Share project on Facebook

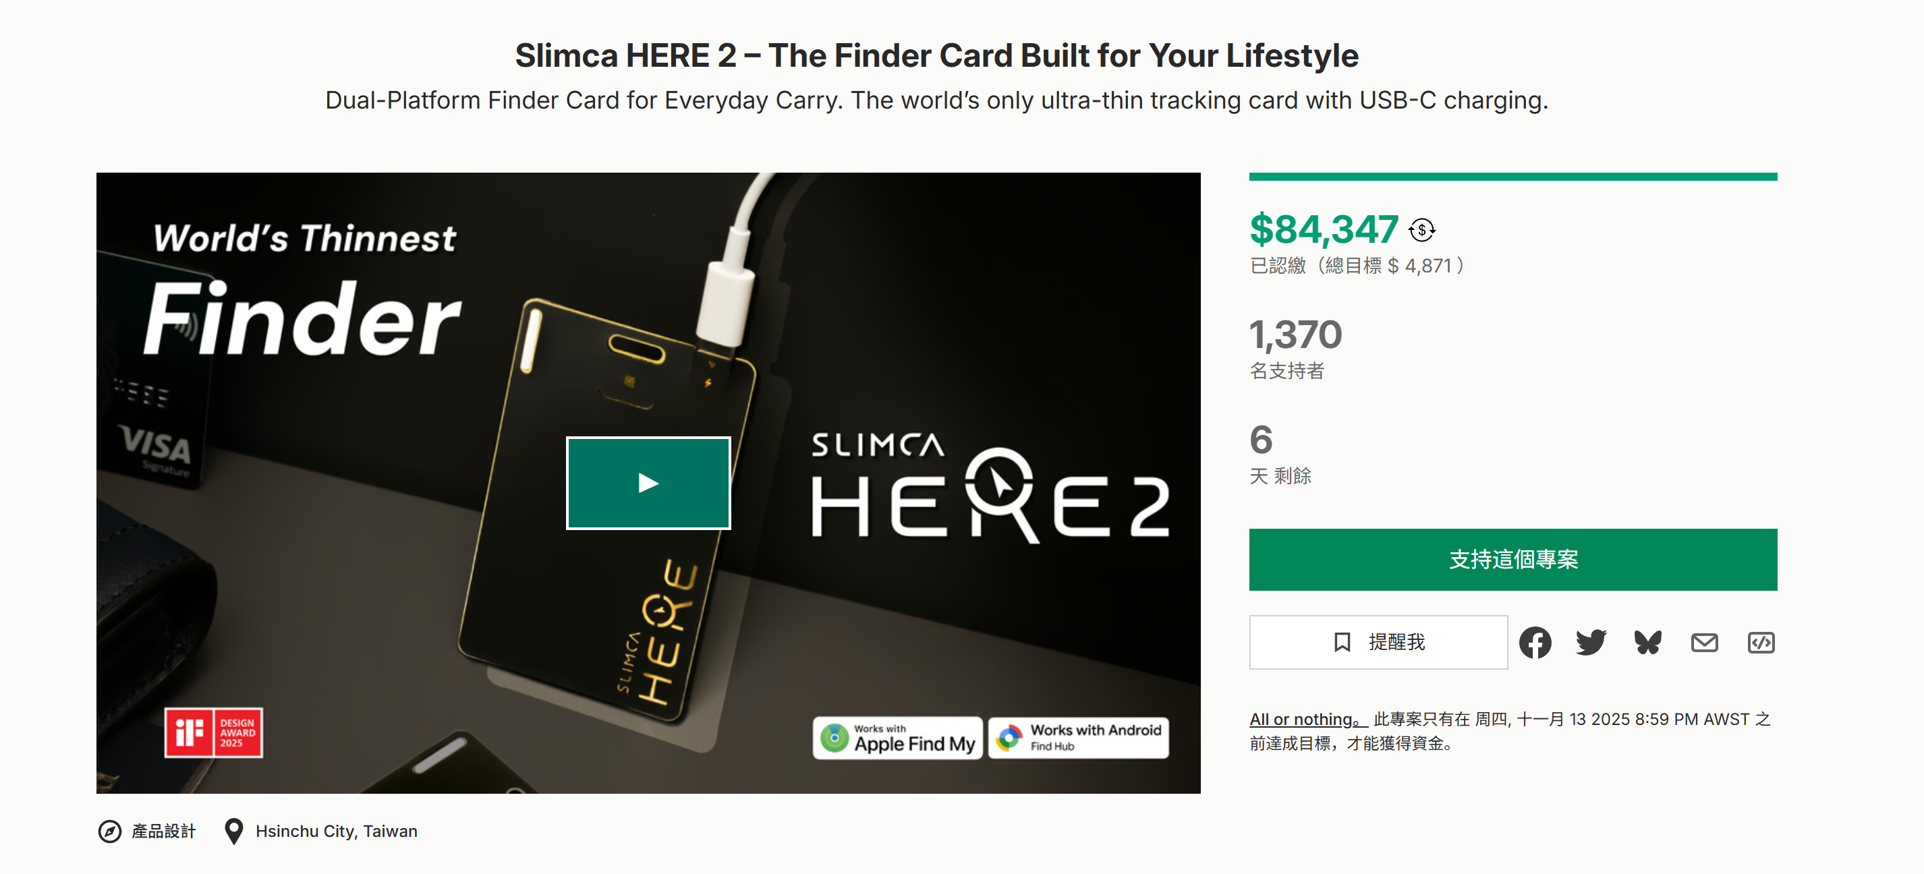pos(1534,643)
